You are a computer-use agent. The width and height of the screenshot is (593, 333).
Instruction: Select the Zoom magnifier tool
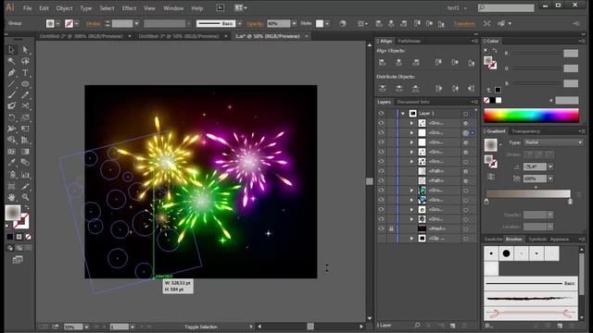click(x=25, y=197)
